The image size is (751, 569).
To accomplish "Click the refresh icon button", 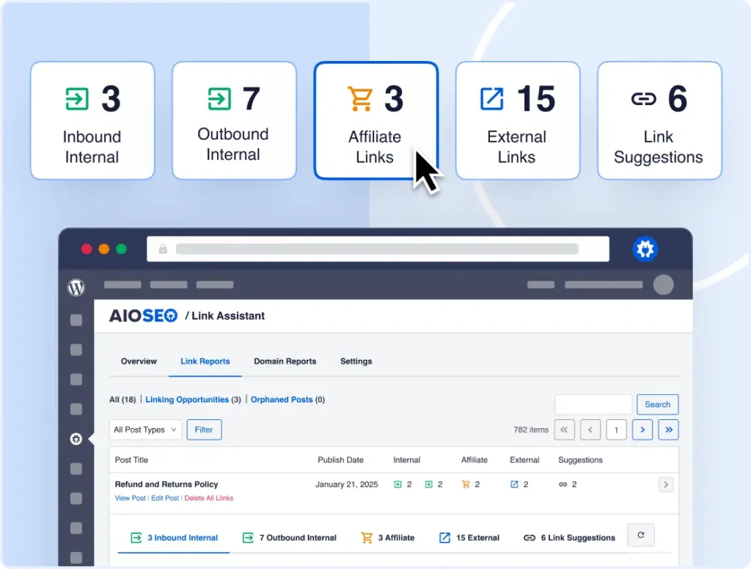I will point(640,535).
